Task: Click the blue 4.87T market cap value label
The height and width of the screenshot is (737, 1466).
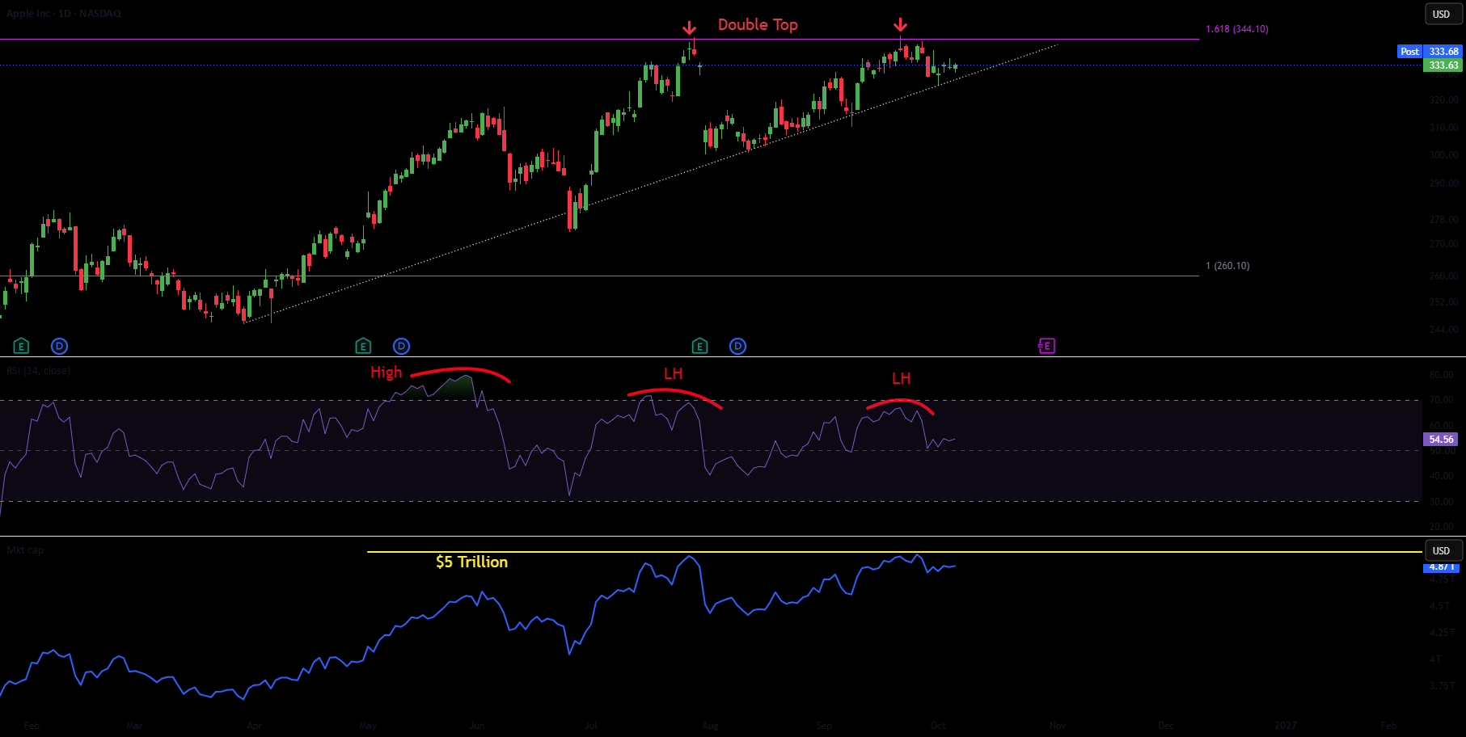Action: (1443, 567)
